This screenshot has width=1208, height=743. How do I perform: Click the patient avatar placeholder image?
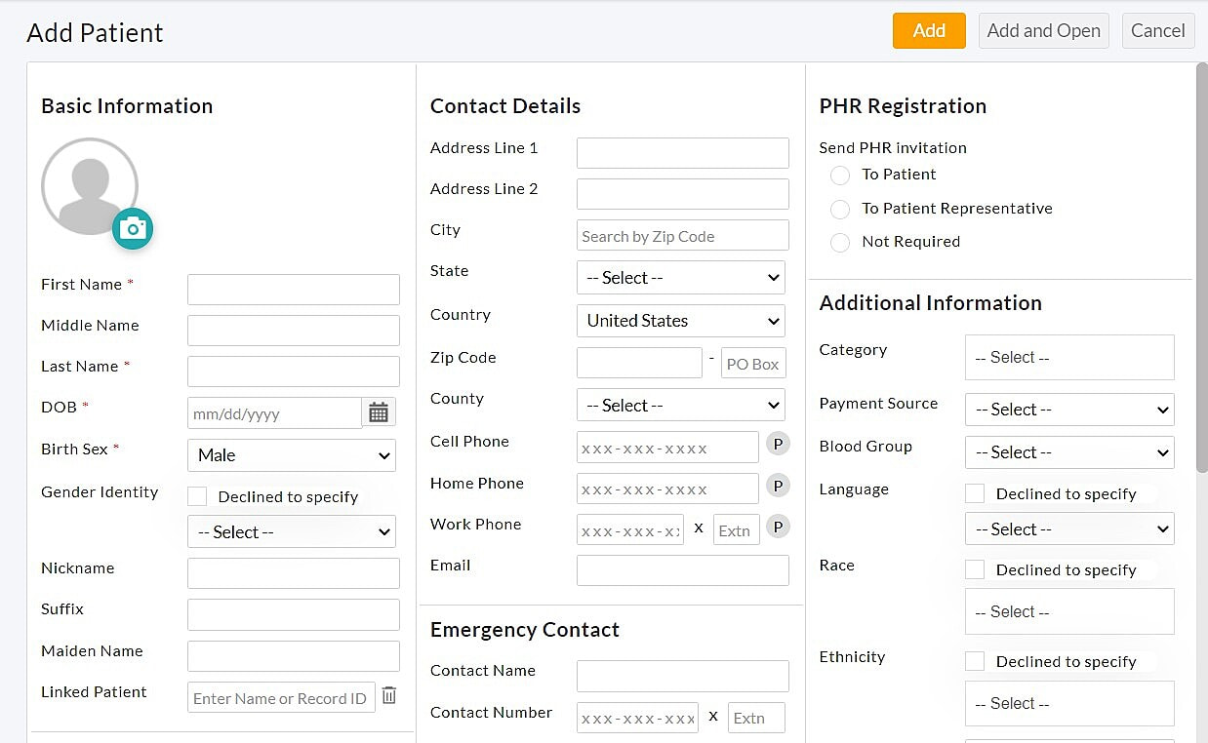(x=90, y=186)
